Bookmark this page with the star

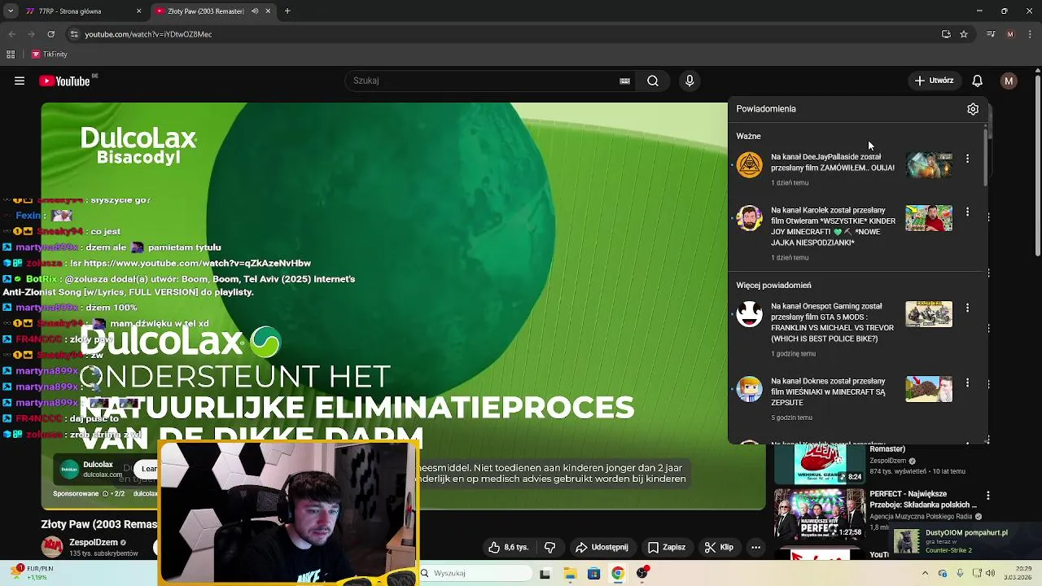pyautogui.click(x=964, y=34)
